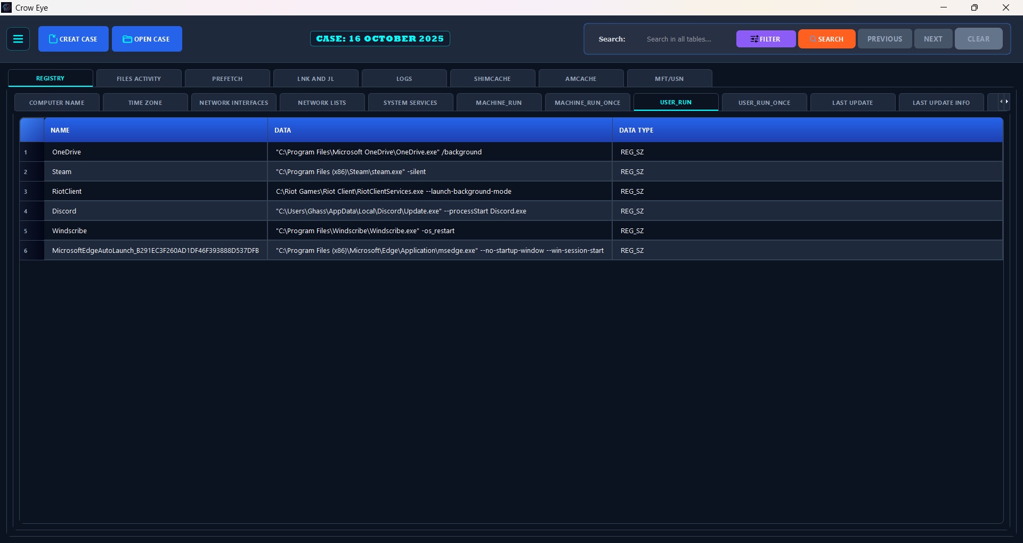This screenshot has height=543, width=1023.
Task: Focus the 'Search in all tables' field
Action: click(686, 39)
